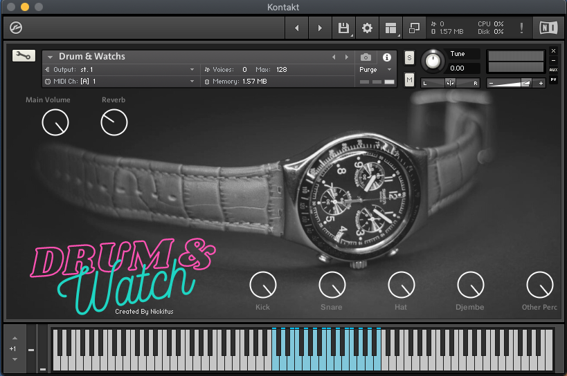Click the Native Instruments NI logo

pos(548,28)
